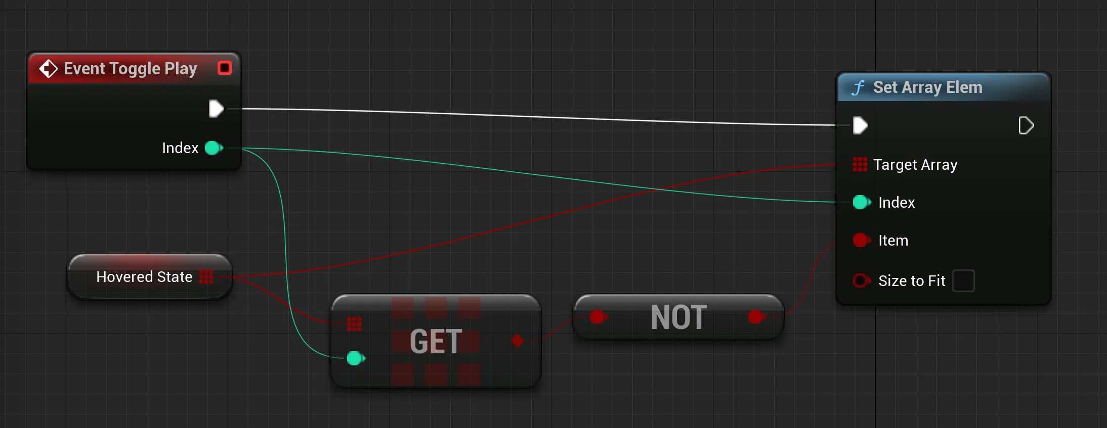
Task: Click the GET node diamond output pin
Action: [x=517, y=341]
